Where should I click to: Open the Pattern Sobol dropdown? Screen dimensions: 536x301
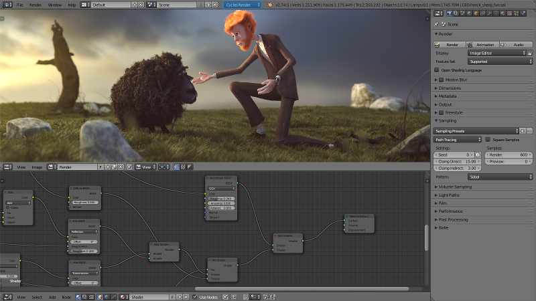coord(500,177)
